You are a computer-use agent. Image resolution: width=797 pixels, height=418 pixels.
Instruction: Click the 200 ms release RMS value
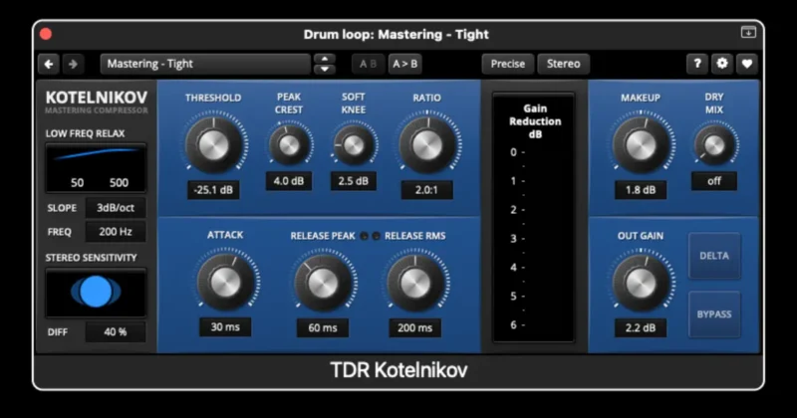pyautogui.click(x=415, y=328)
